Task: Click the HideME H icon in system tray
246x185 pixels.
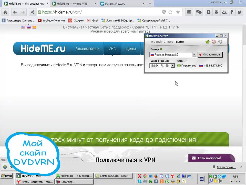Action: pyautogui.click(x=215, y=177)
